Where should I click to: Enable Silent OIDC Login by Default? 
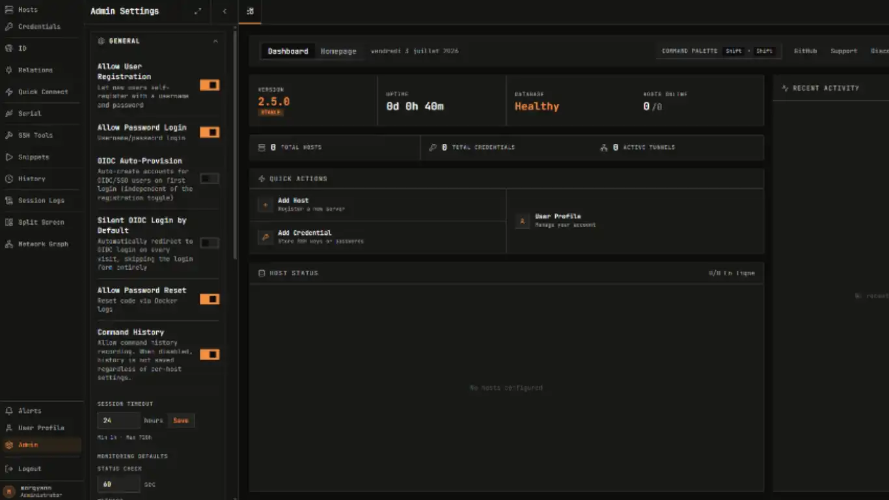(210, 243)
